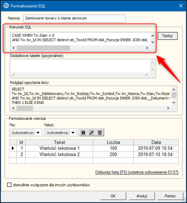Toggle bold row formatting button
Image resolution: width=187 pixels, height=203 pixels.
[83, 132]
